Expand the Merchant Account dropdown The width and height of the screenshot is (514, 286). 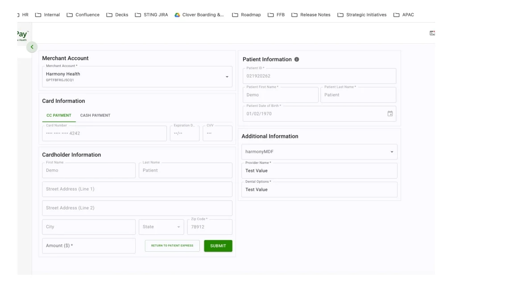pos(227,77)
